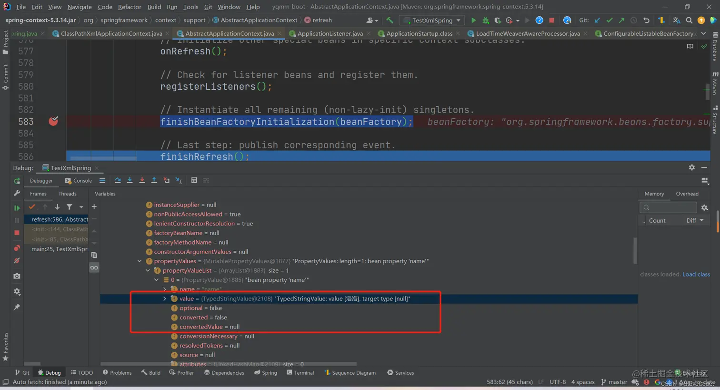Open Evaluate Expression calculator icon
The height and width of the screenshot is (390, 720).
[194, 180]
